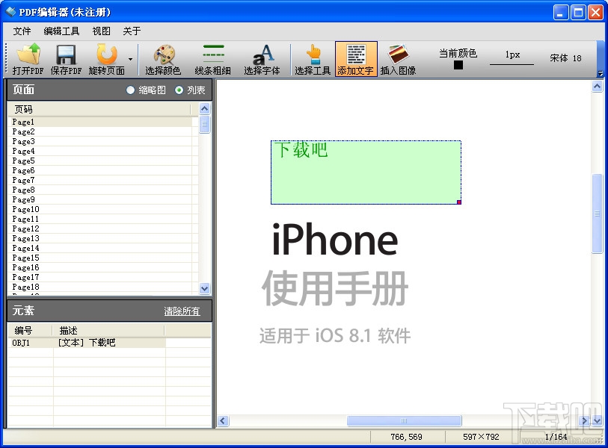Click the 编号 column header
Image resolution: width=608 pixels, height=448 pixels.
pyautogui.click(x=30, y=330)
